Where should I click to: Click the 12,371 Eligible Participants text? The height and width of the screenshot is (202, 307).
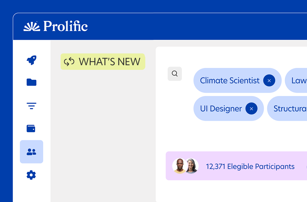(x=250, y=167)
